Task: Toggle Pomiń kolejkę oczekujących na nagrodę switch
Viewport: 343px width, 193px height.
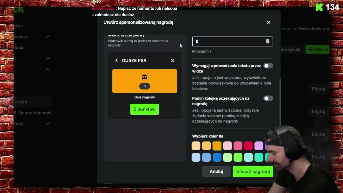Action: 268,98
